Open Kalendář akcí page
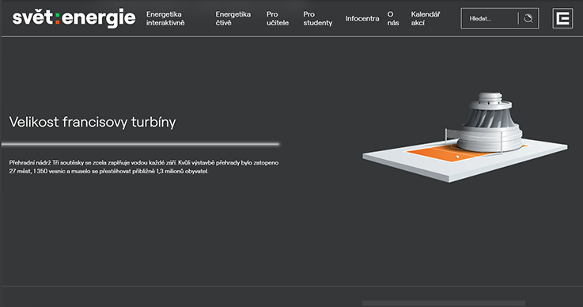The width and height of the screenshot is (583, 307). coord(426,18)
